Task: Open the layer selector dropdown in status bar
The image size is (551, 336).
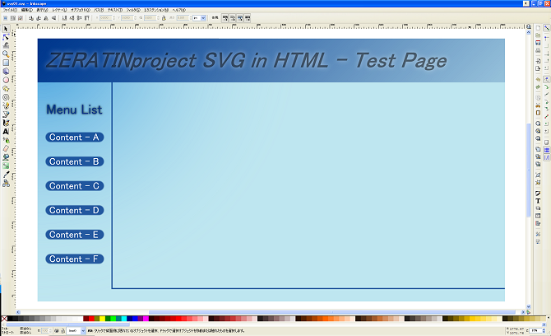Action: [x=76, y=331]
